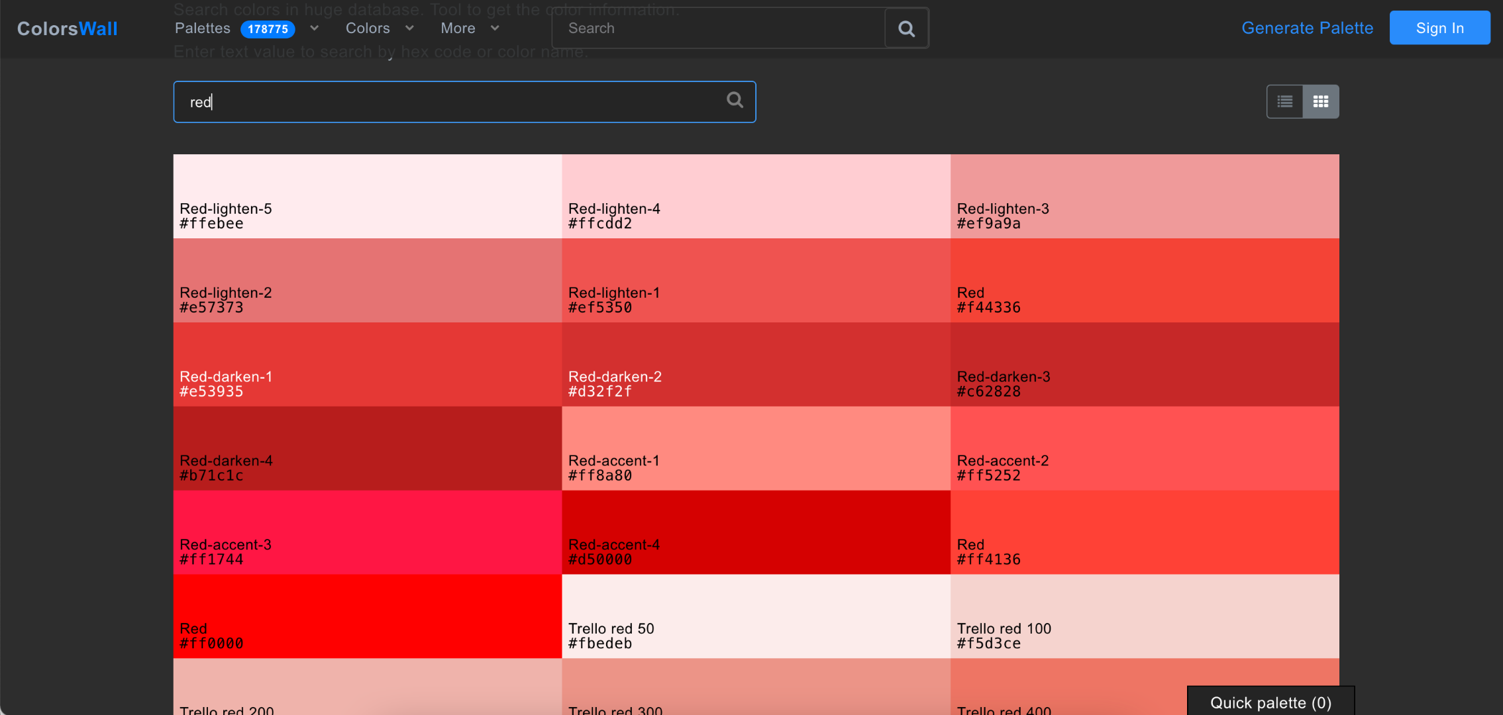This screenshot has width=1503, height=715.
Task: Click the Colors menu item
Action: [368, 28]
